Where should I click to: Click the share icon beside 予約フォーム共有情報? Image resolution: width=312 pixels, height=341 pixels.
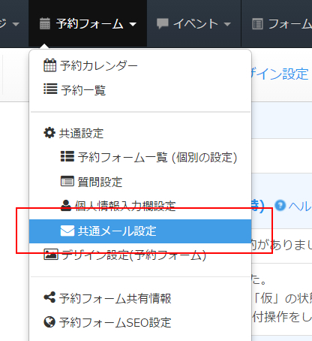tap(49, 297)
